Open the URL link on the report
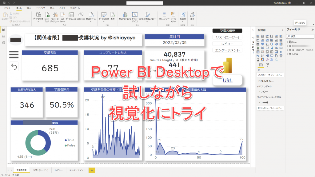This screenshot has height=177, width=315. [x=227, y=81]
